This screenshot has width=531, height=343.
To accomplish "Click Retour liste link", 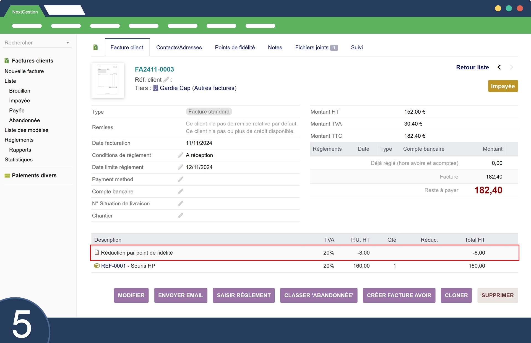I will (472, 67).
